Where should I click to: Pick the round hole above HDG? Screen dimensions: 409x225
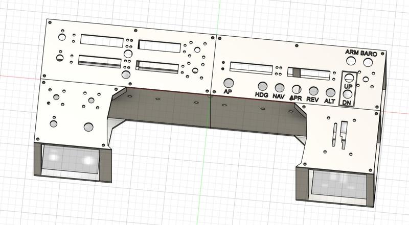pos(262,86)
